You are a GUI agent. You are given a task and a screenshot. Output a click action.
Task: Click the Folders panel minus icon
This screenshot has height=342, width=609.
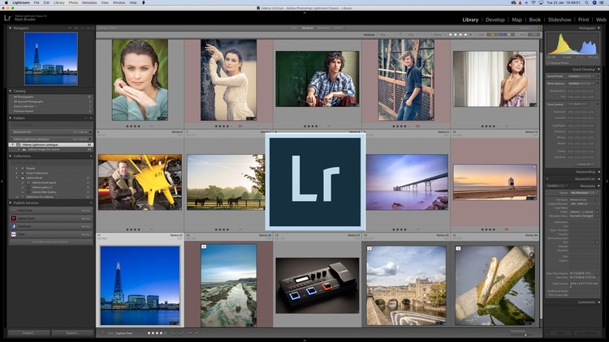point(85,118)
